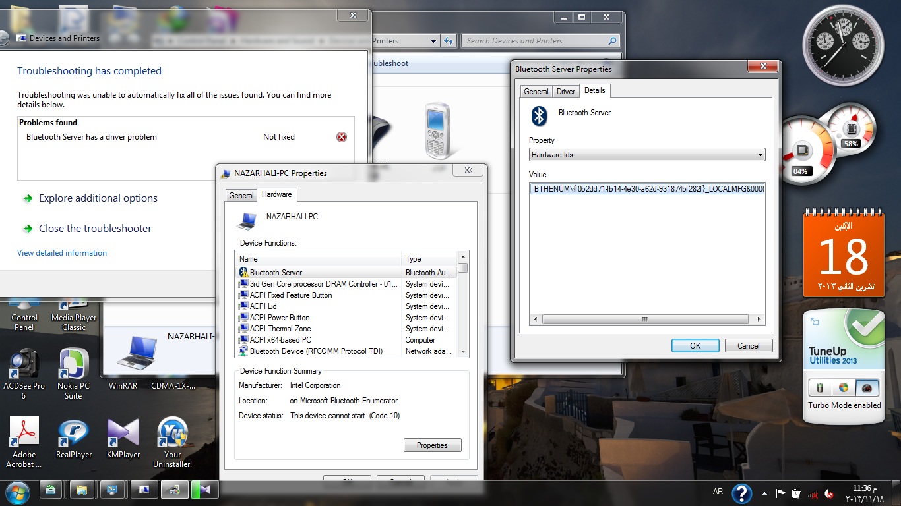Click the mobile phone device in Devices and Printers
This screenshot has width=901, height=506.
[438, 130]
